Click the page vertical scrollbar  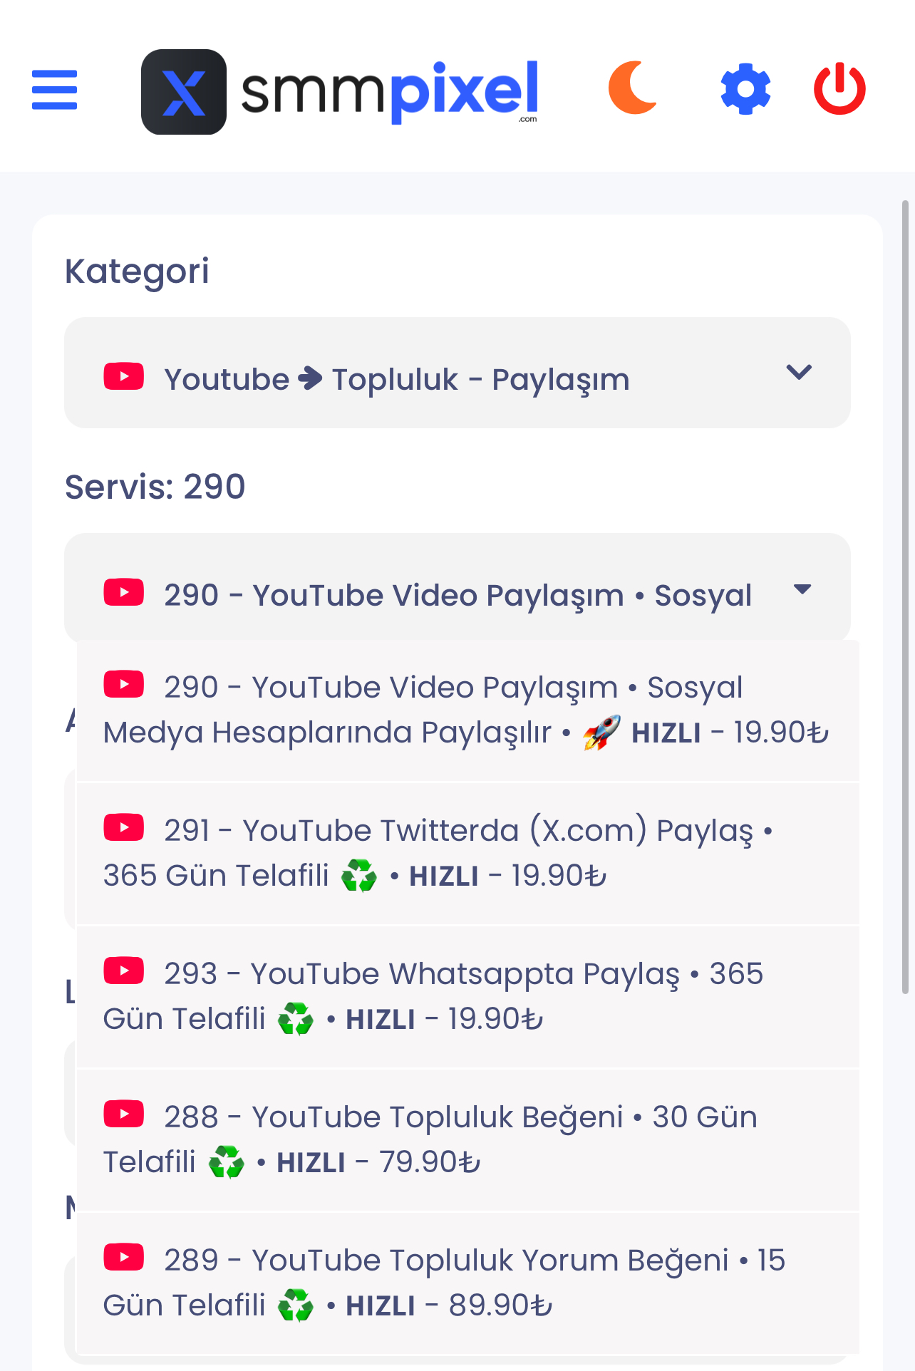[x=905, y=597]
